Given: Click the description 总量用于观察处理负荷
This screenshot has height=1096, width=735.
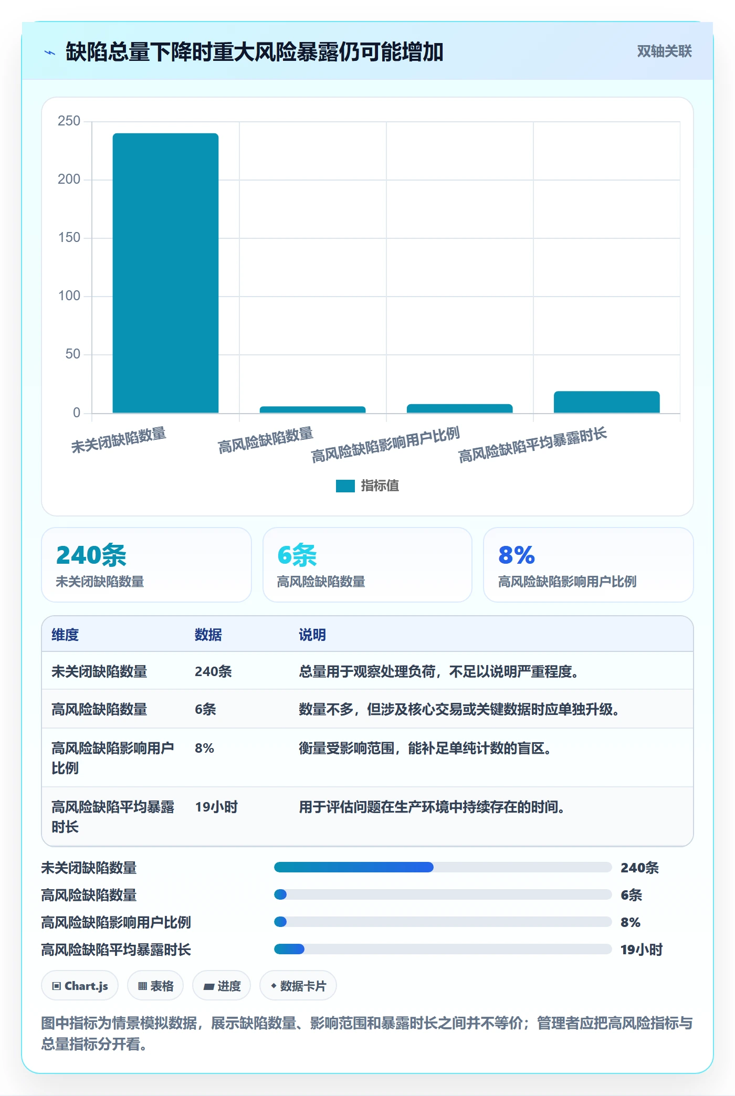Looking at the screenshot, I should click(x=438, y=671).
